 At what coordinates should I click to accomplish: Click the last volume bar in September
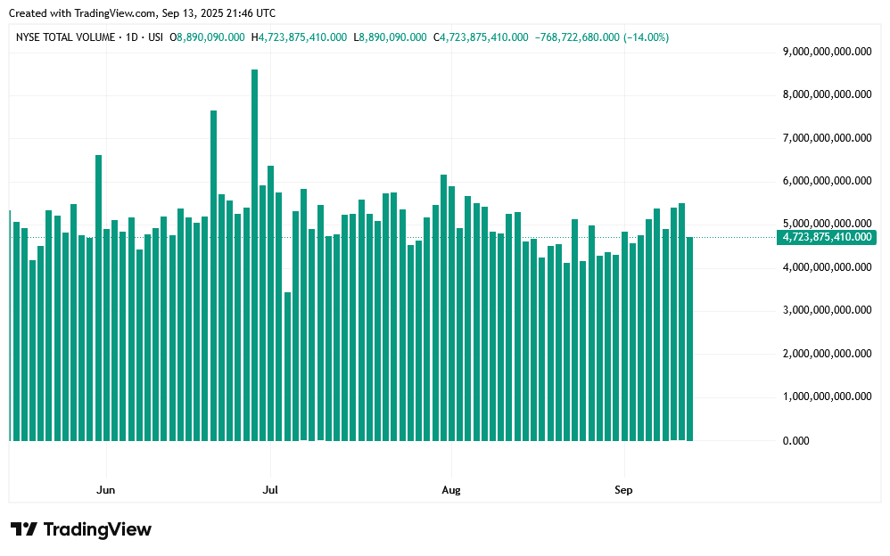pyautogui.click(x=690, y=339)
